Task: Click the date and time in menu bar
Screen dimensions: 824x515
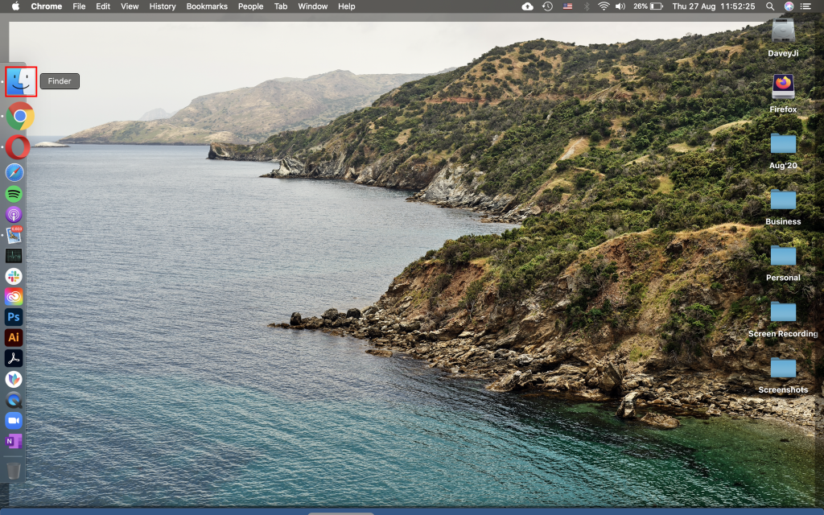Action: [714, 6]
